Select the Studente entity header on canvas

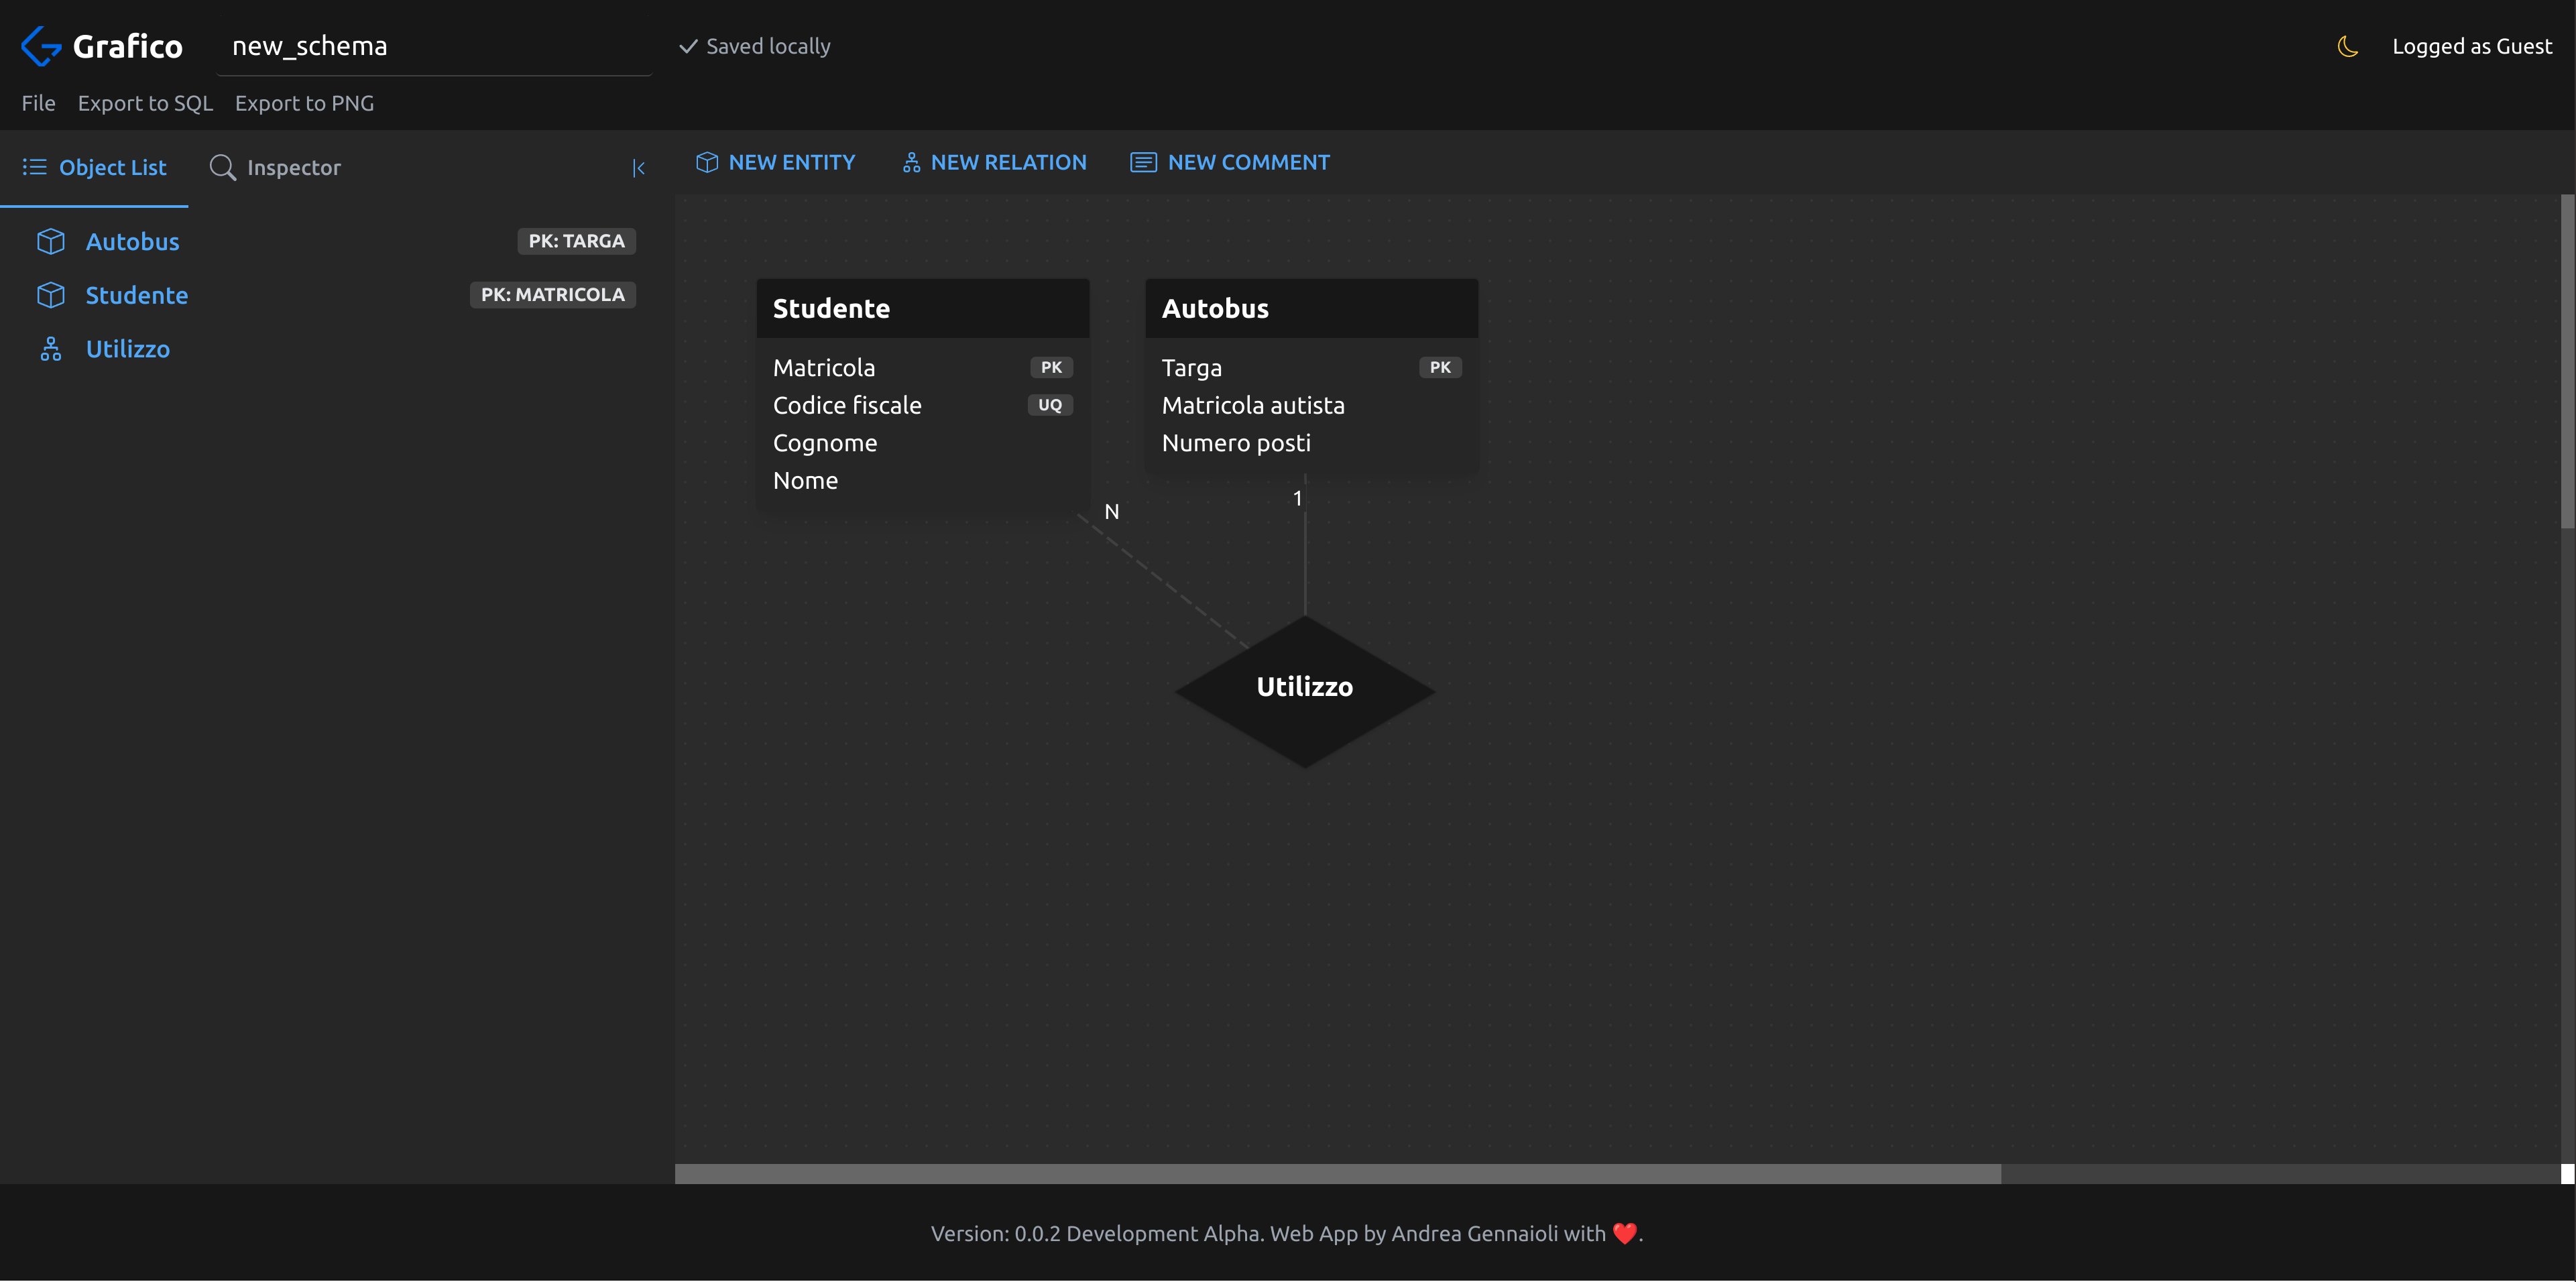[x=921, y=308]
